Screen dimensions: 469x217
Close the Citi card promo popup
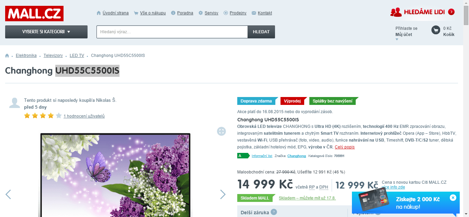click(453, 197)
